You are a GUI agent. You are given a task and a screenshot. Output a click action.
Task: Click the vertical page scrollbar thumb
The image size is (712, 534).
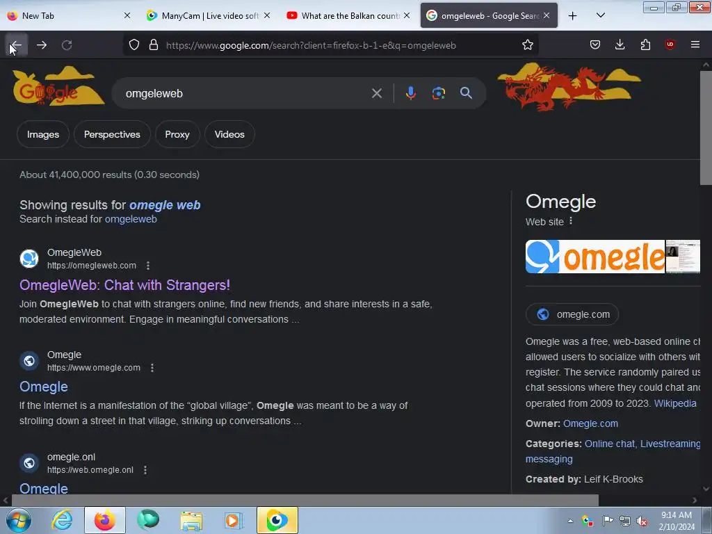pyautogui.click(x=706, y=128)
